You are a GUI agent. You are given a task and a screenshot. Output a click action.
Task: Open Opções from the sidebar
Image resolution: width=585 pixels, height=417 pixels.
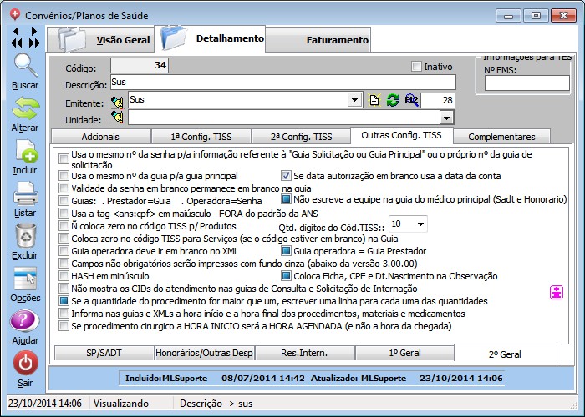(x=24, y=280)
